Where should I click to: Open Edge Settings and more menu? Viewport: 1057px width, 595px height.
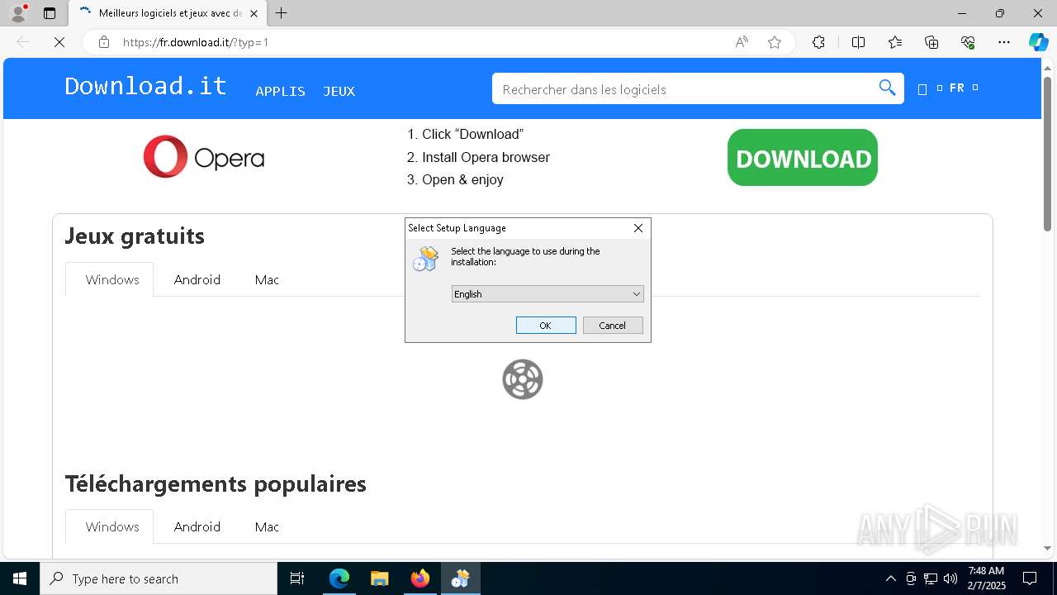1004,42
